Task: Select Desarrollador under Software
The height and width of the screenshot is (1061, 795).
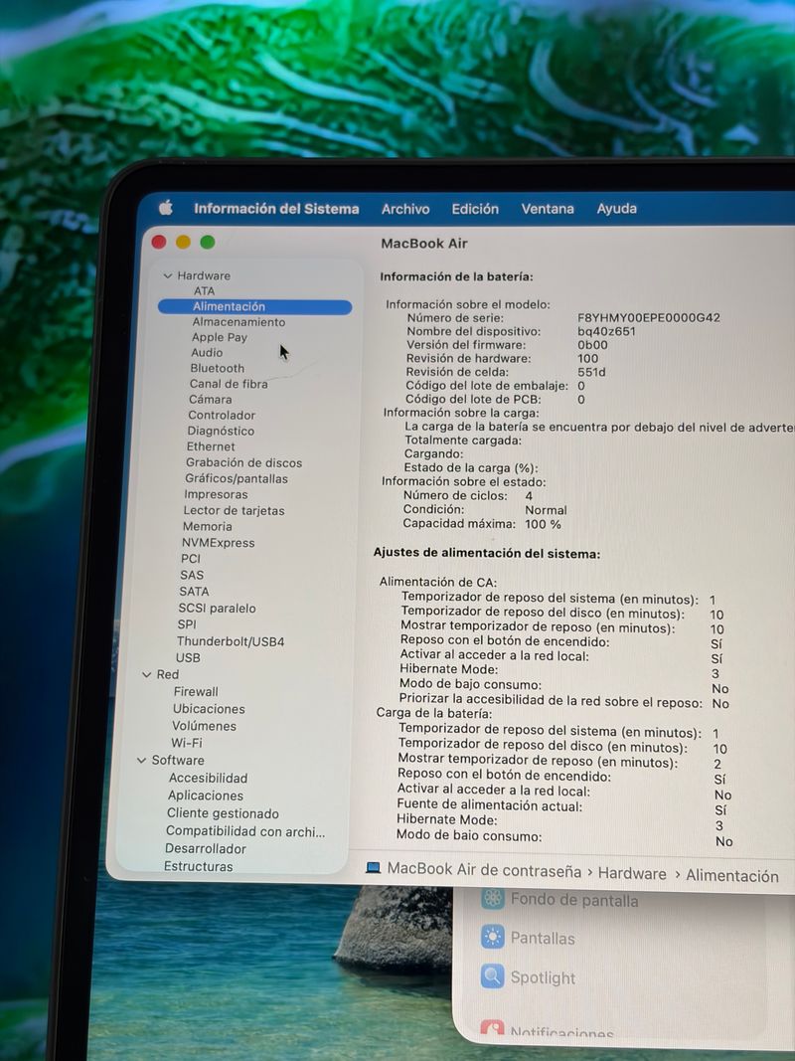Action: tap(206, 848)
